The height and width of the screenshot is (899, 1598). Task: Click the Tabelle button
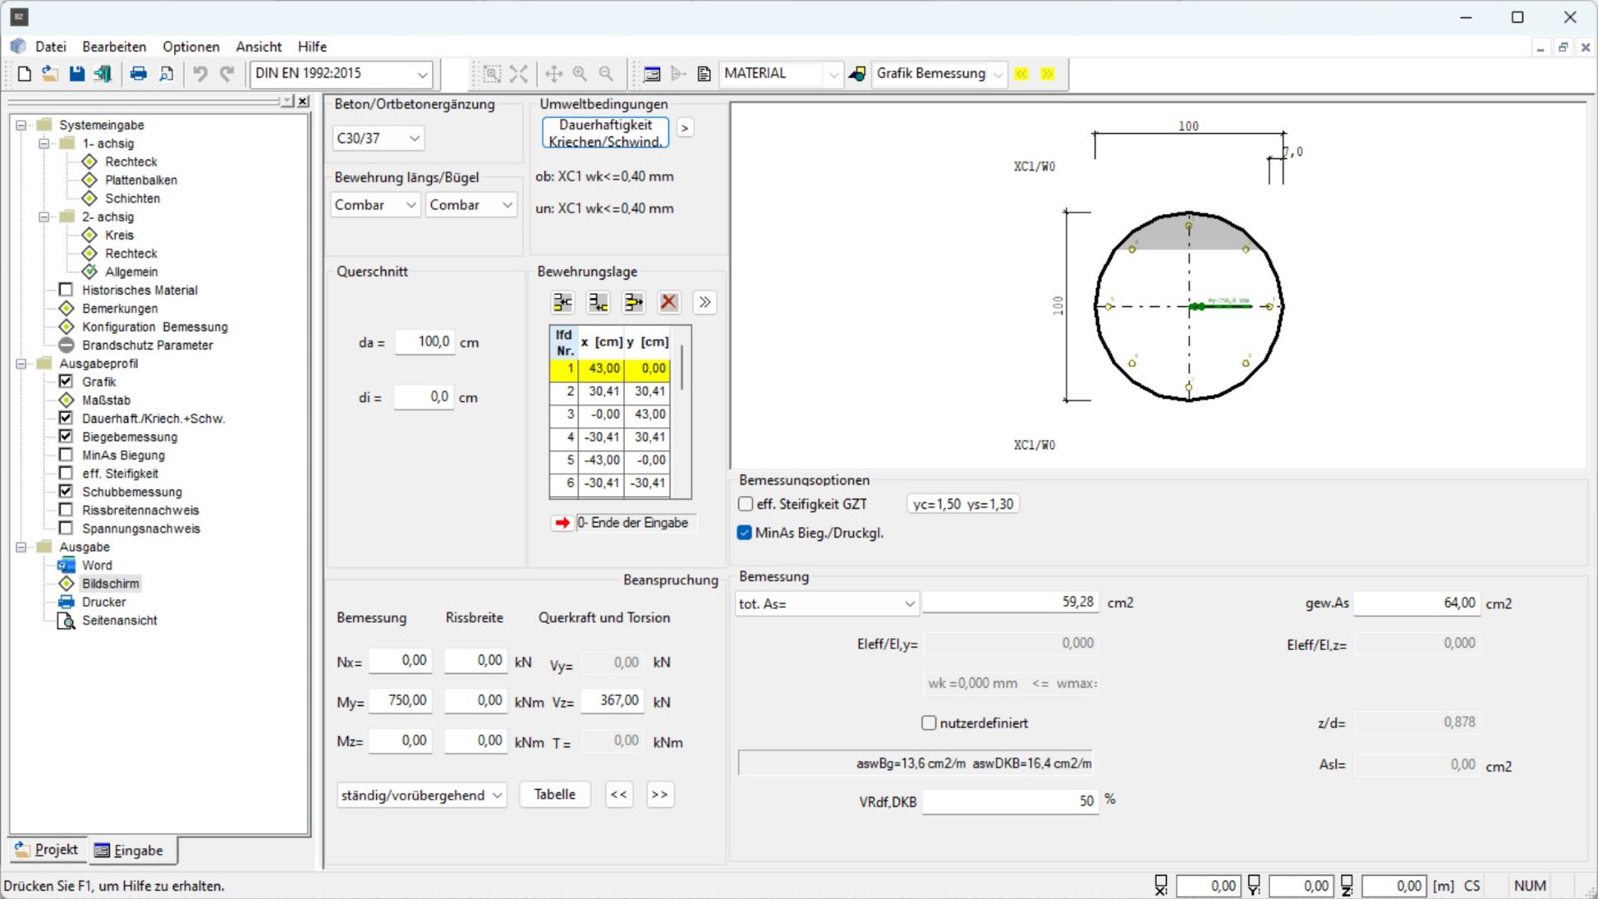pyautogui.click(x=555, y=795)
